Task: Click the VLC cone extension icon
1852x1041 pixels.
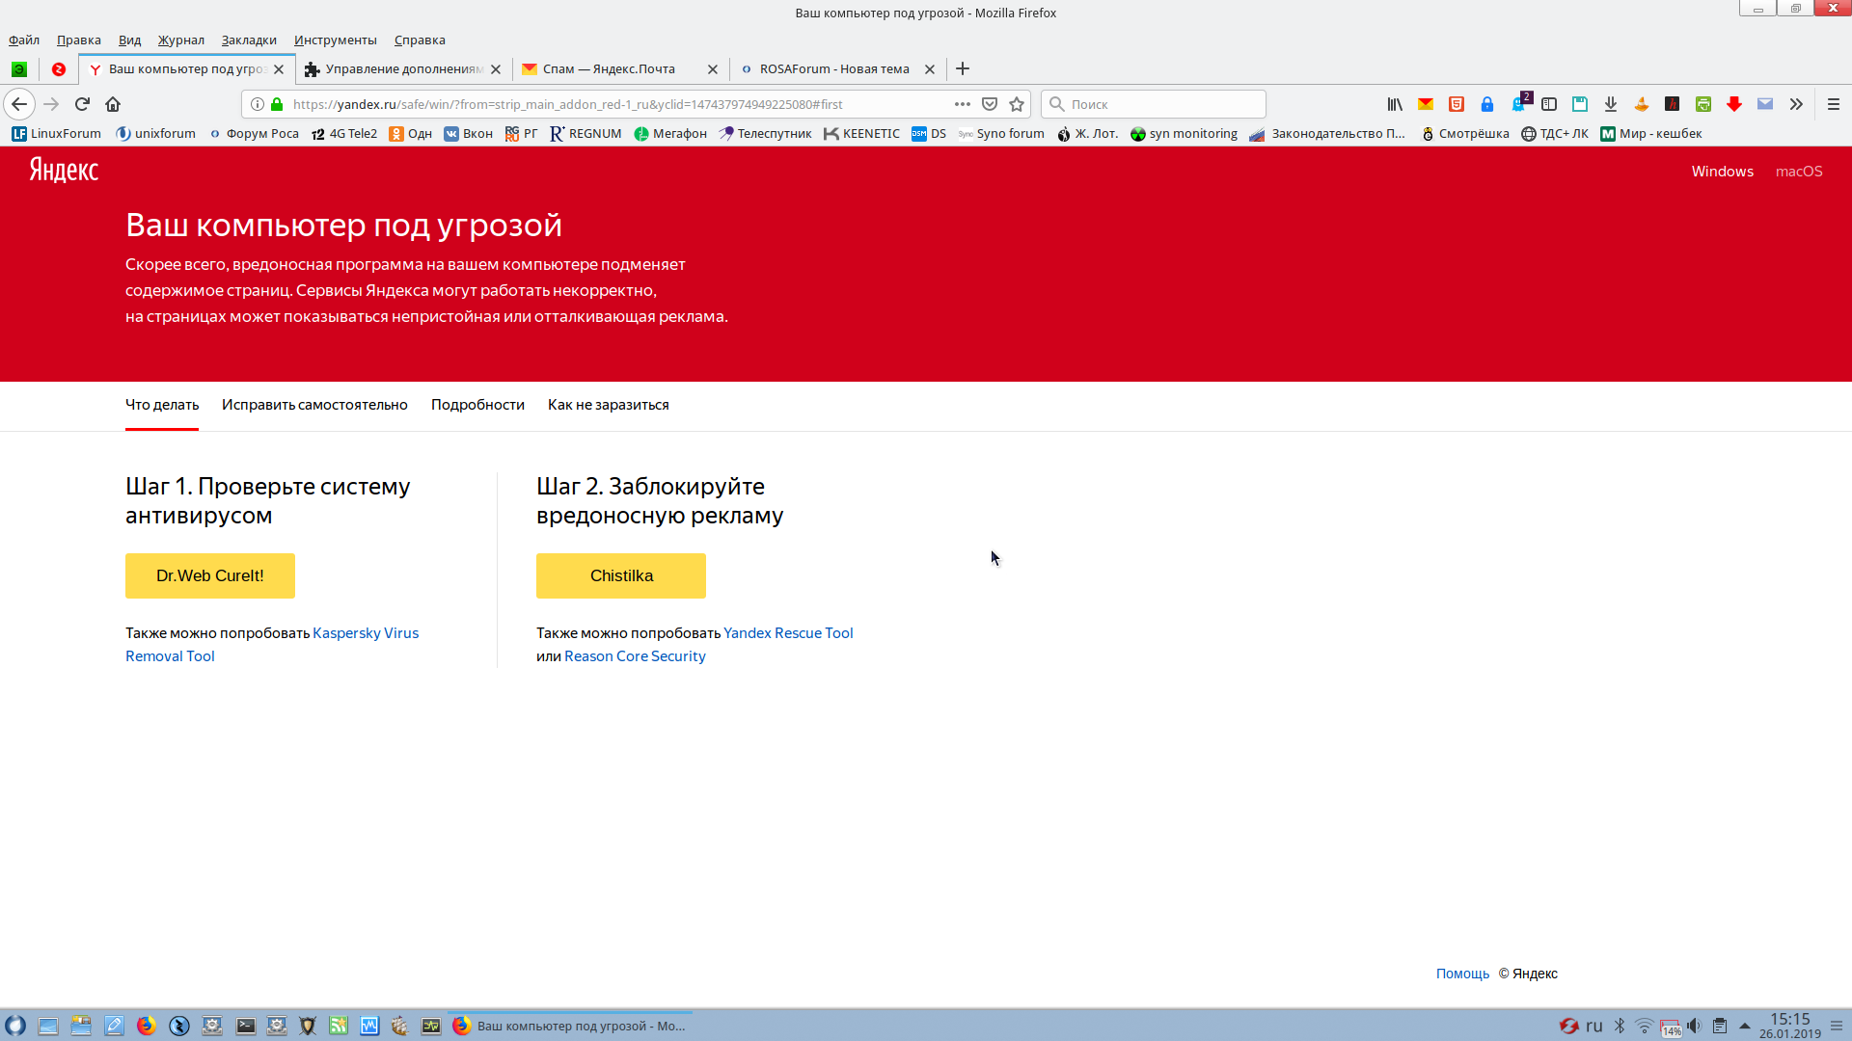Action: point(1642,104)
